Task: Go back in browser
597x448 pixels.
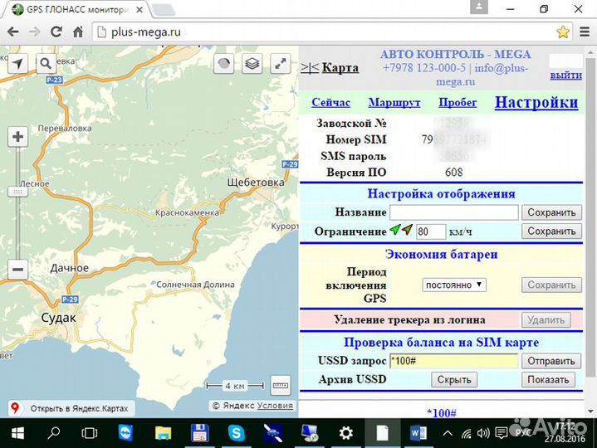Action: (13, 32)
